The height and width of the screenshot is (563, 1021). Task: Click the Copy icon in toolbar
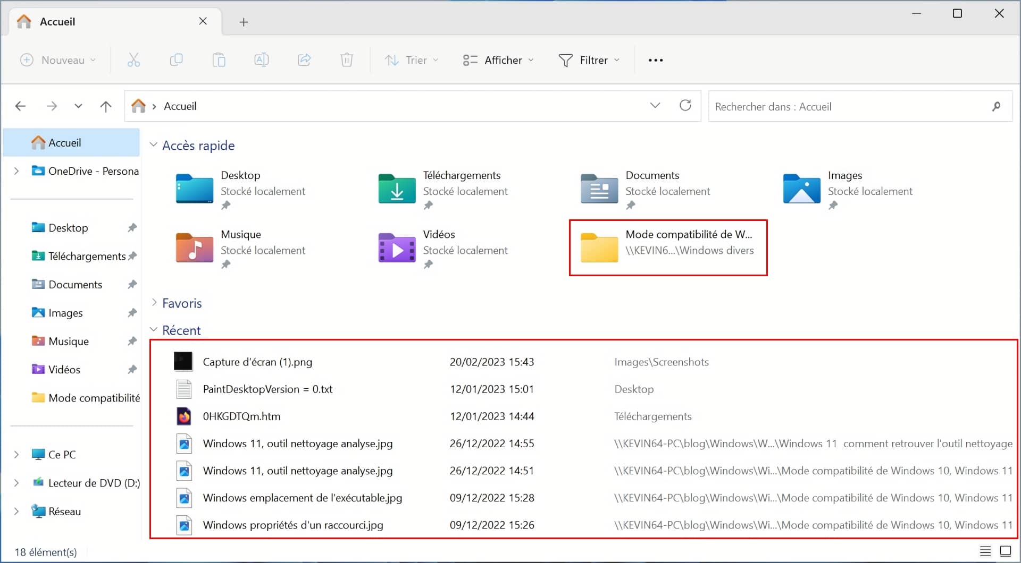176,60
